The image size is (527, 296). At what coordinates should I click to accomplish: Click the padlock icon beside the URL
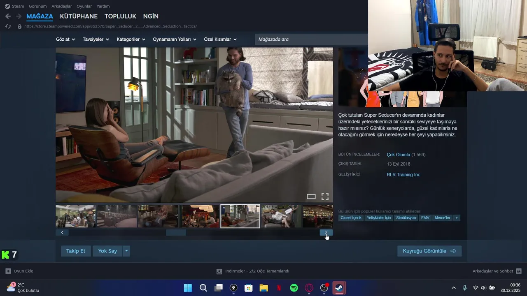pos(19,26)
